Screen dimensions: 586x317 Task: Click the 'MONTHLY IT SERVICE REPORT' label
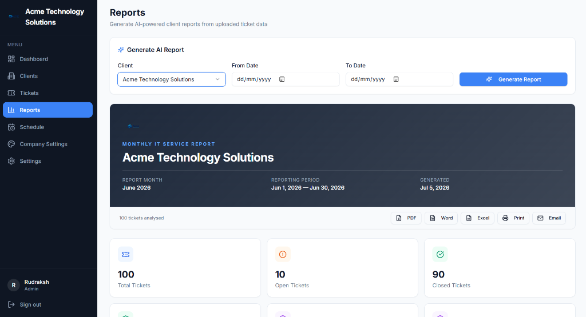pos(169,144)
